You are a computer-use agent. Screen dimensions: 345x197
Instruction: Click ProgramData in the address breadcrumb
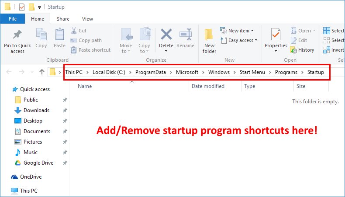pyautogui.click(x=151, y=72)
